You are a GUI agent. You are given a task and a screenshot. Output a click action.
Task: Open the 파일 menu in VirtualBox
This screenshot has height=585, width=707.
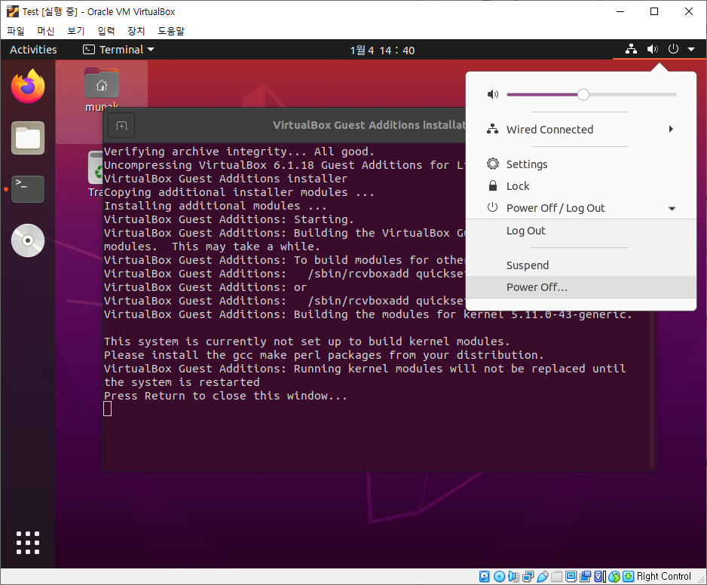point(16,31)
